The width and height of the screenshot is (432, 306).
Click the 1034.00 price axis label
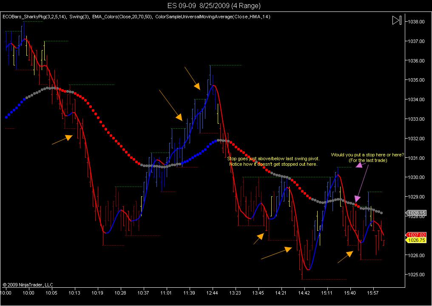tap(416, 100)
